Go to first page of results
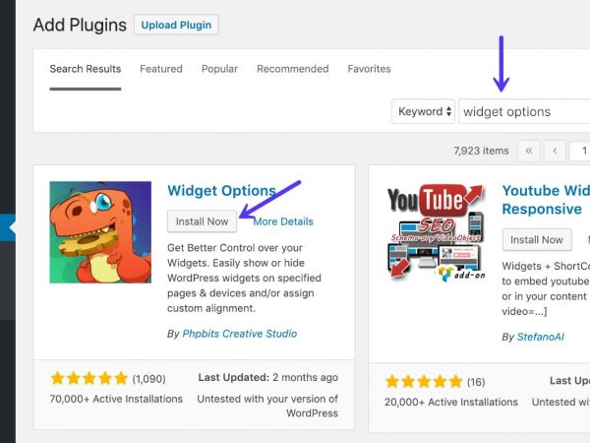 [x=529, y=151]
